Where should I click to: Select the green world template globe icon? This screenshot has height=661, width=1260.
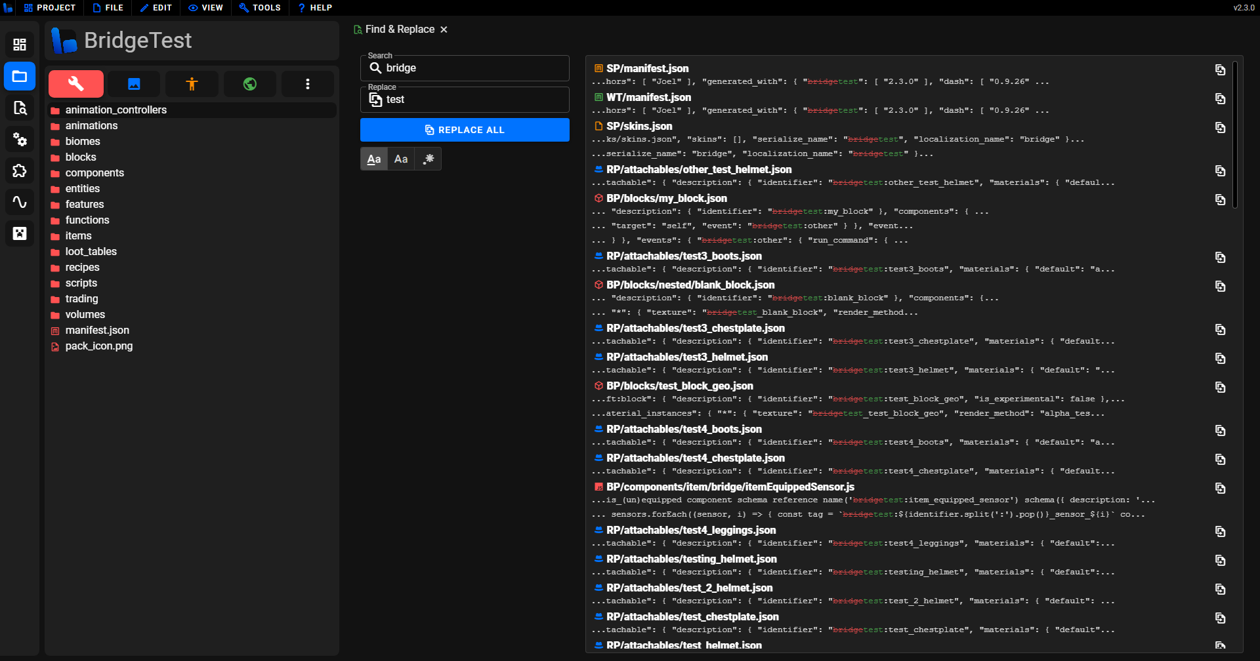point(249,84)
